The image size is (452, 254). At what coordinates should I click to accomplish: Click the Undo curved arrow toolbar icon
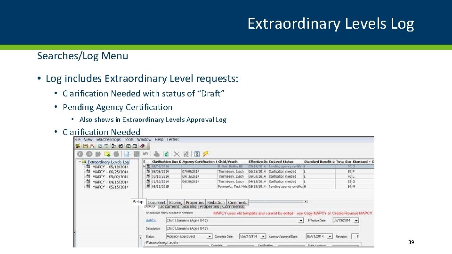pos(145,154)
